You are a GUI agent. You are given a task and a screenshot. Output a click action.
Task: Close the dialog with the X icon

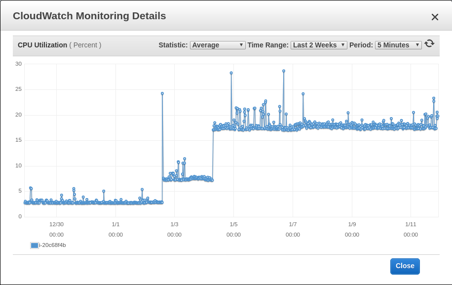435,17
